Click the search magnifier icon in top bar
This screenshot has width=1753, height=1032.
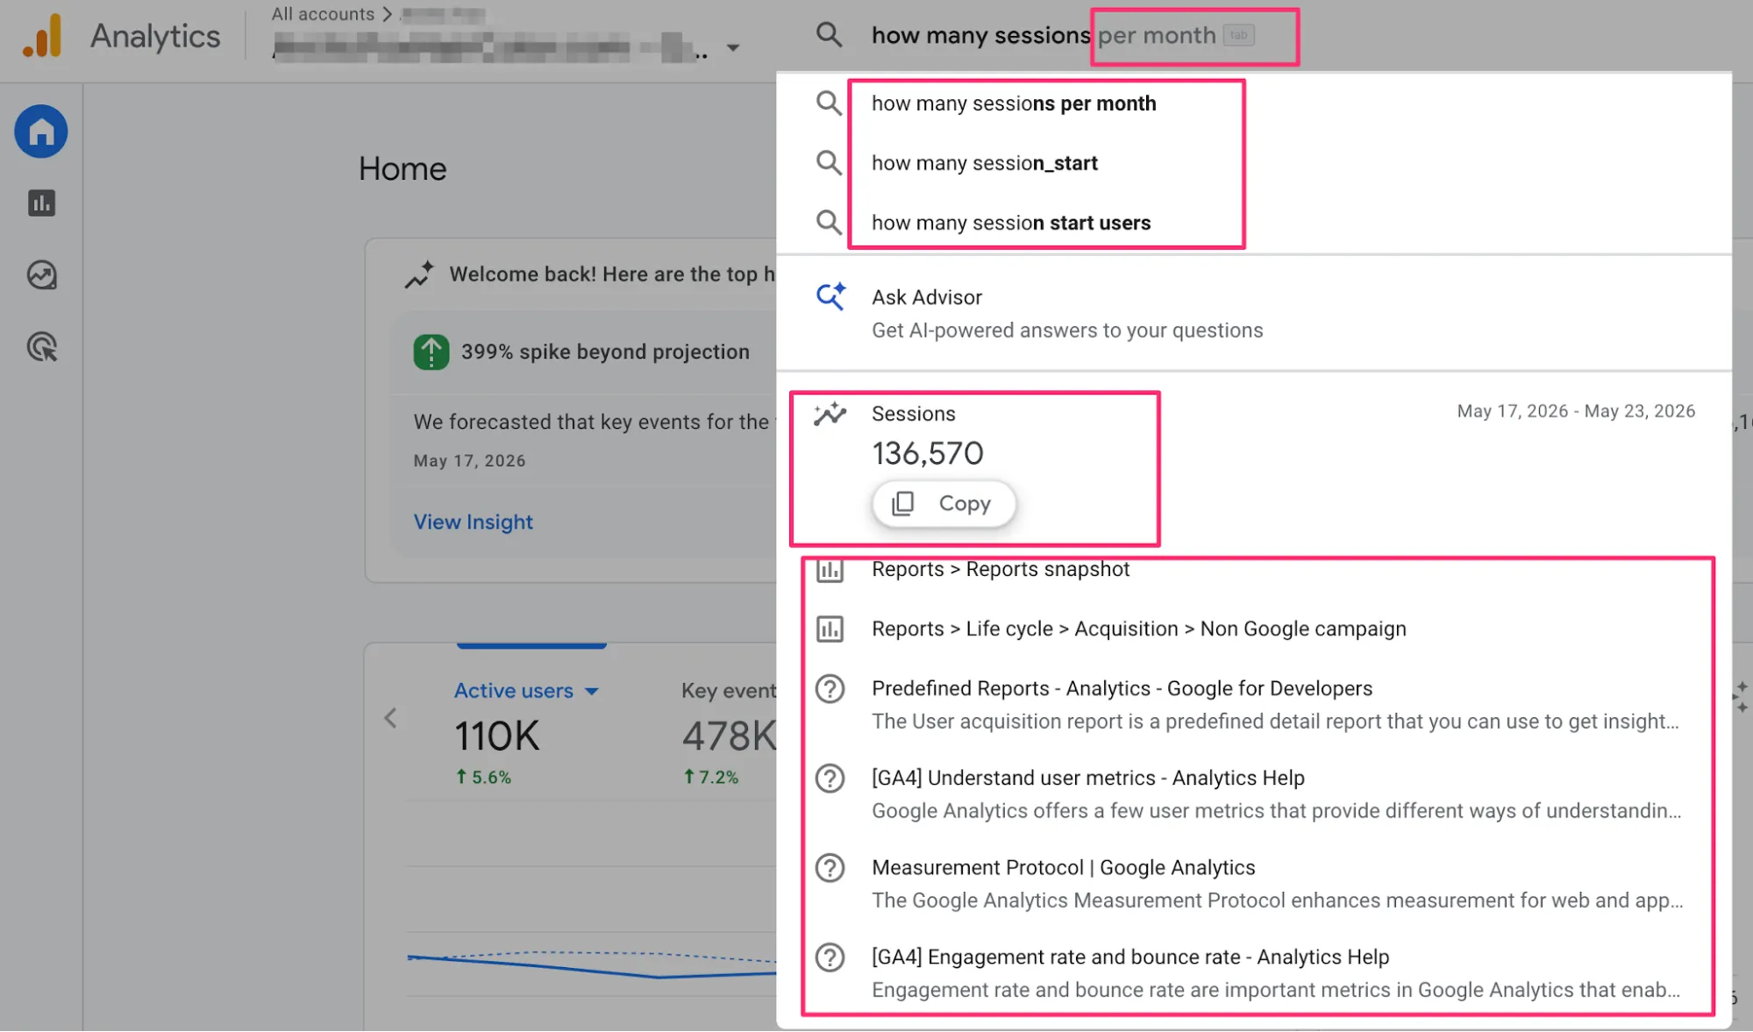tap(829, 35)
